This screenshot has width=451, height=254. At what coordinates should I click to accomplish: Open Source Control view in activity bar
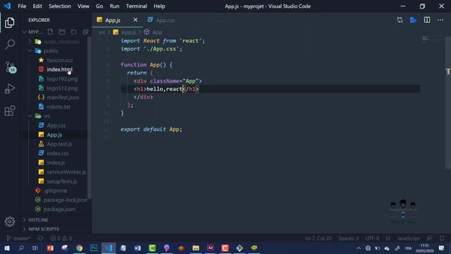click(11, 67)
